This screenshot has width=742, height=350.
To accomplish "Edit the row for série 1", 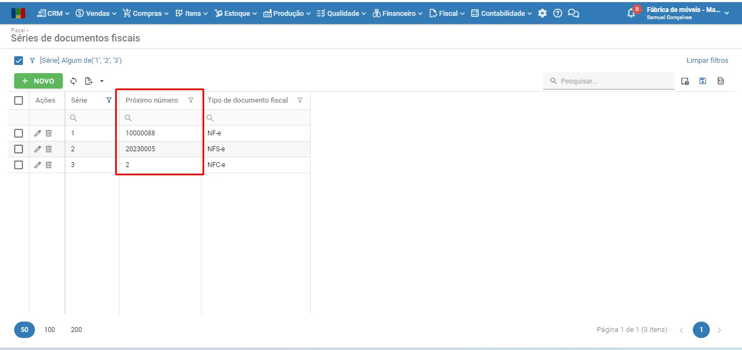I will (x=38, y=133).
